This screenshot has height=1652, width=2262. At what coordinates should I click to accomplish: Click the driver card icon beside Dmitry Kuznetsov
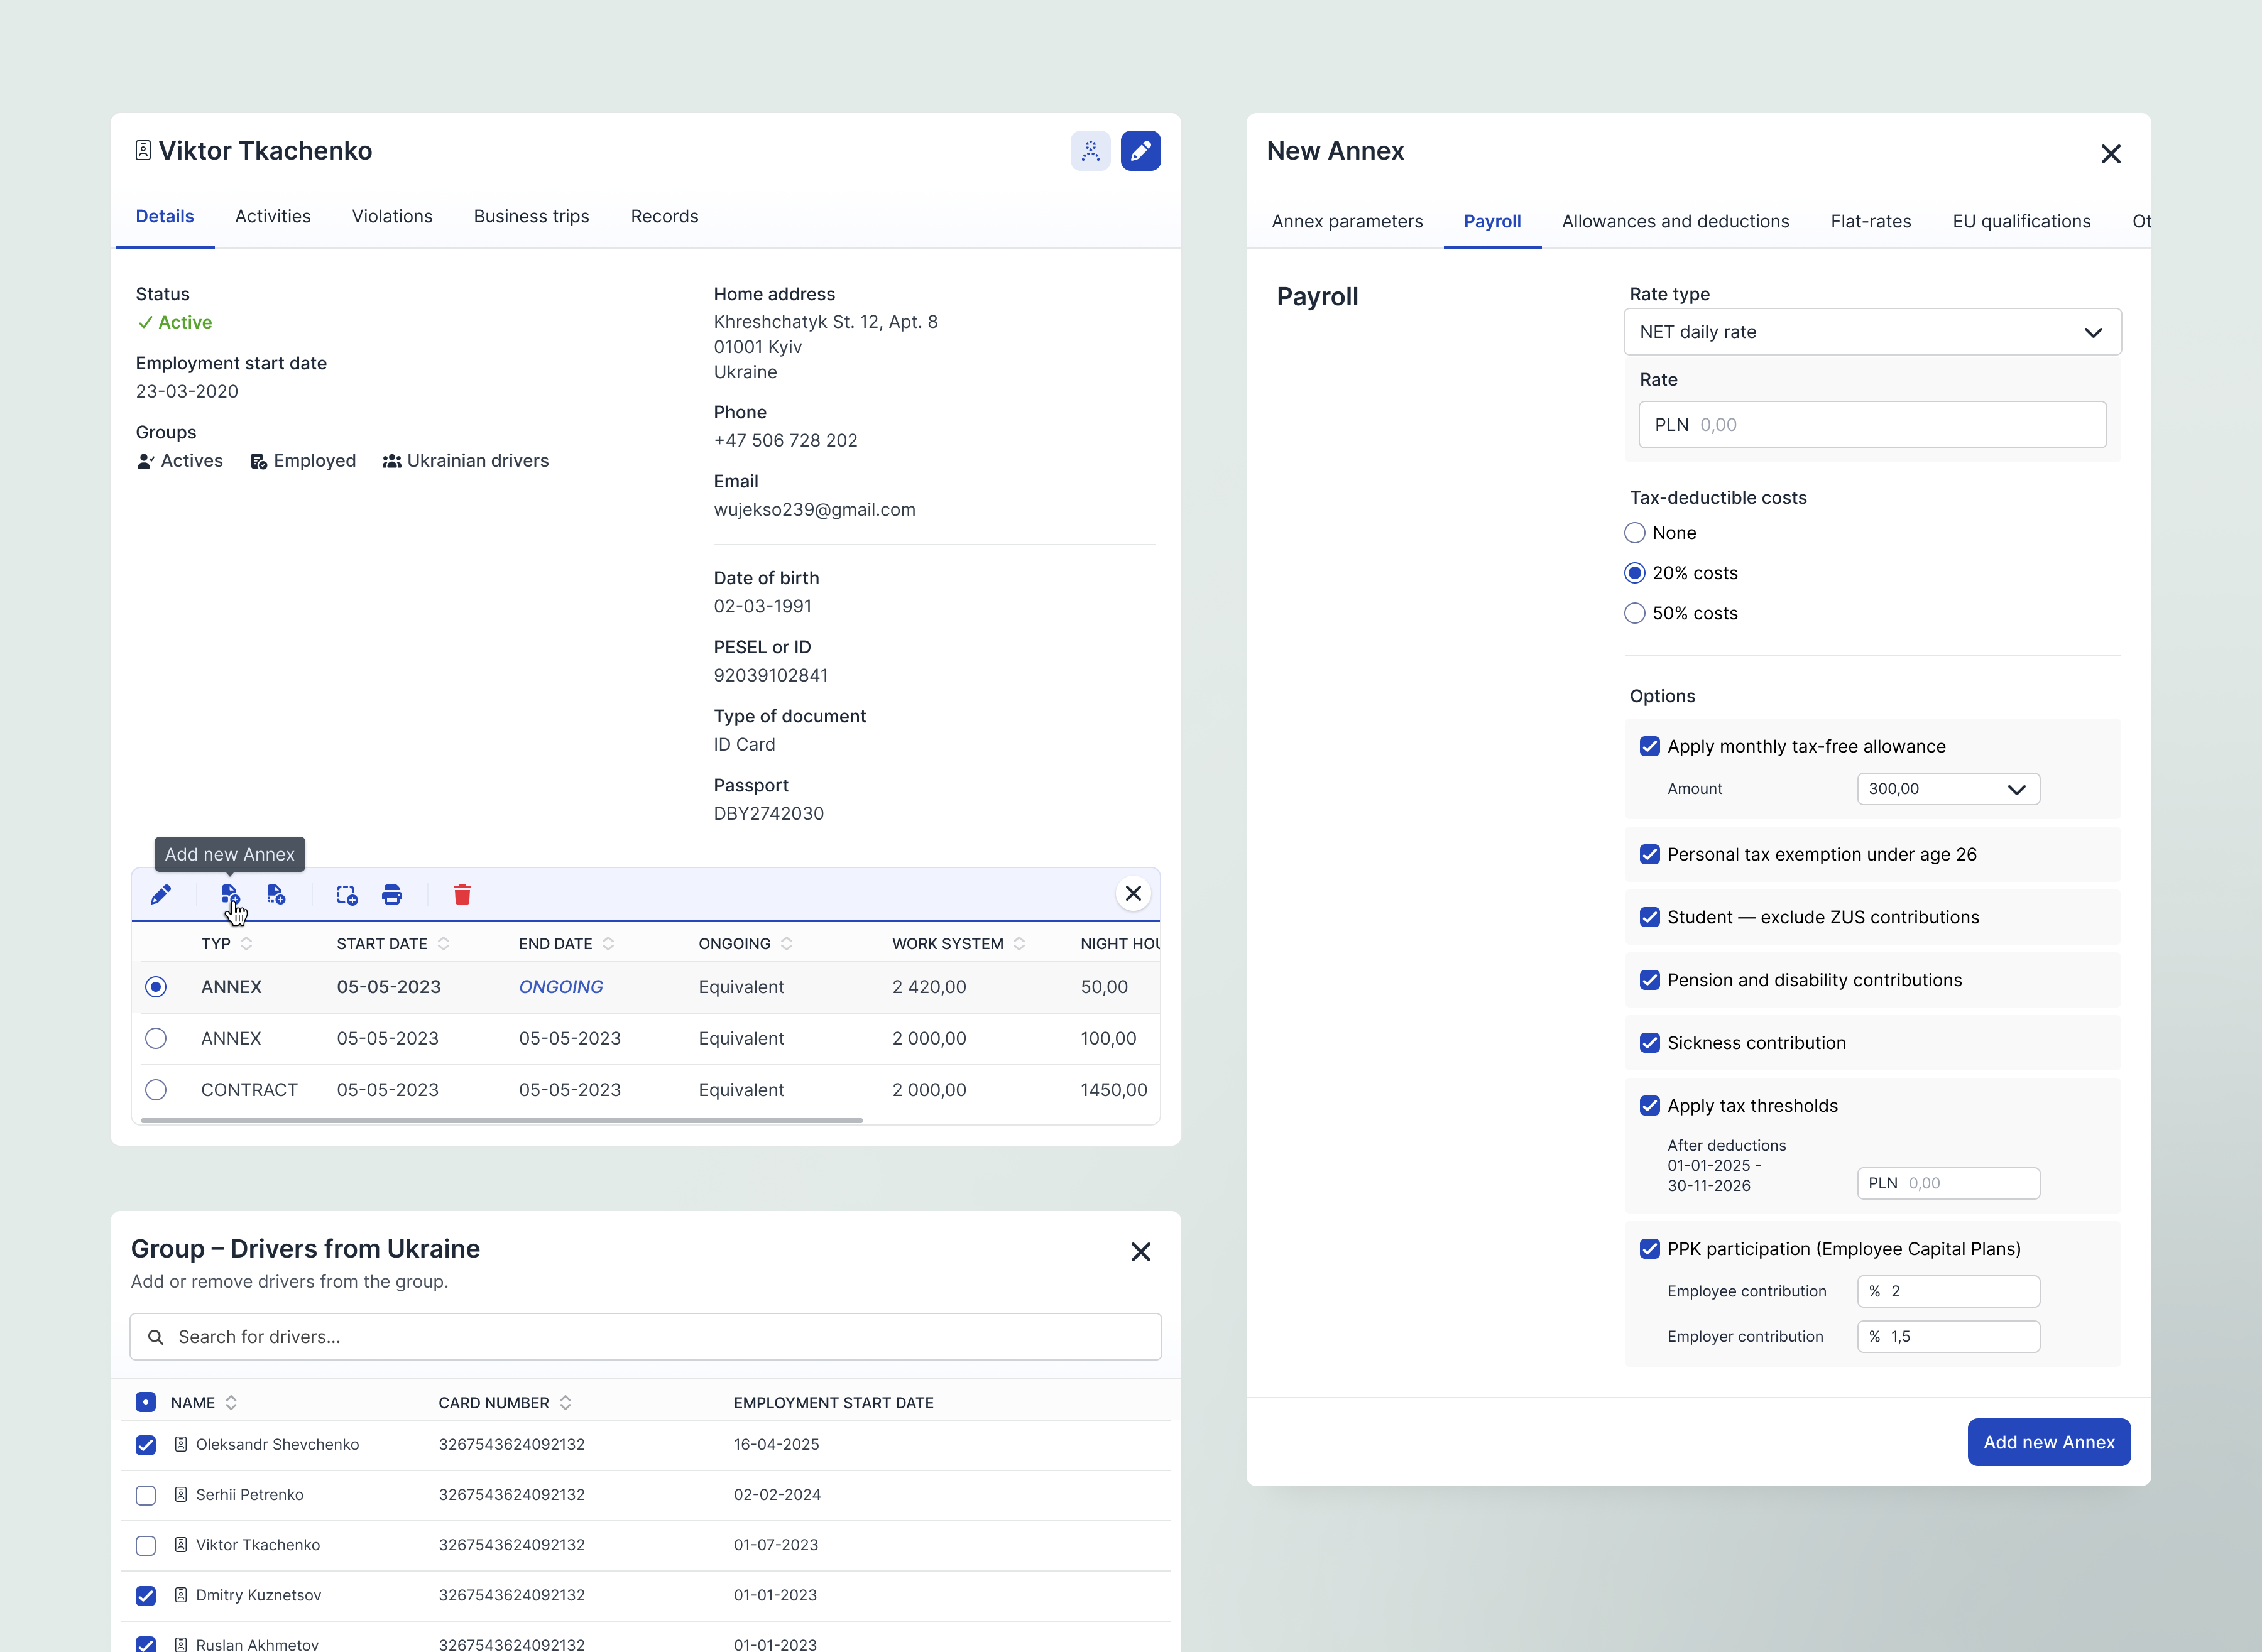181,1595
